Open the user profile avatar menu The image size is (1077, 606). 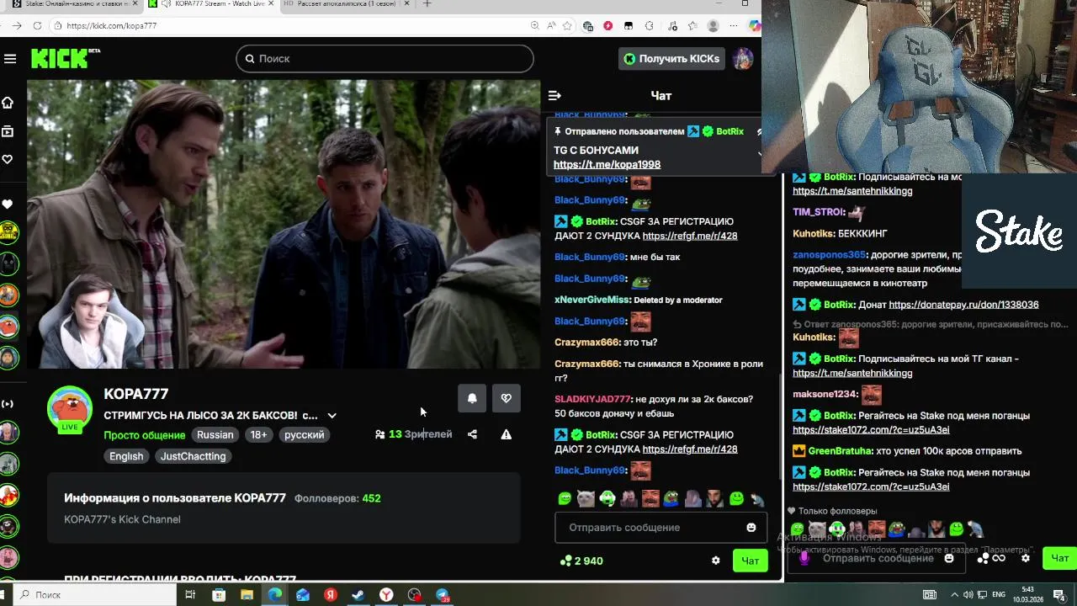(742, 58)
